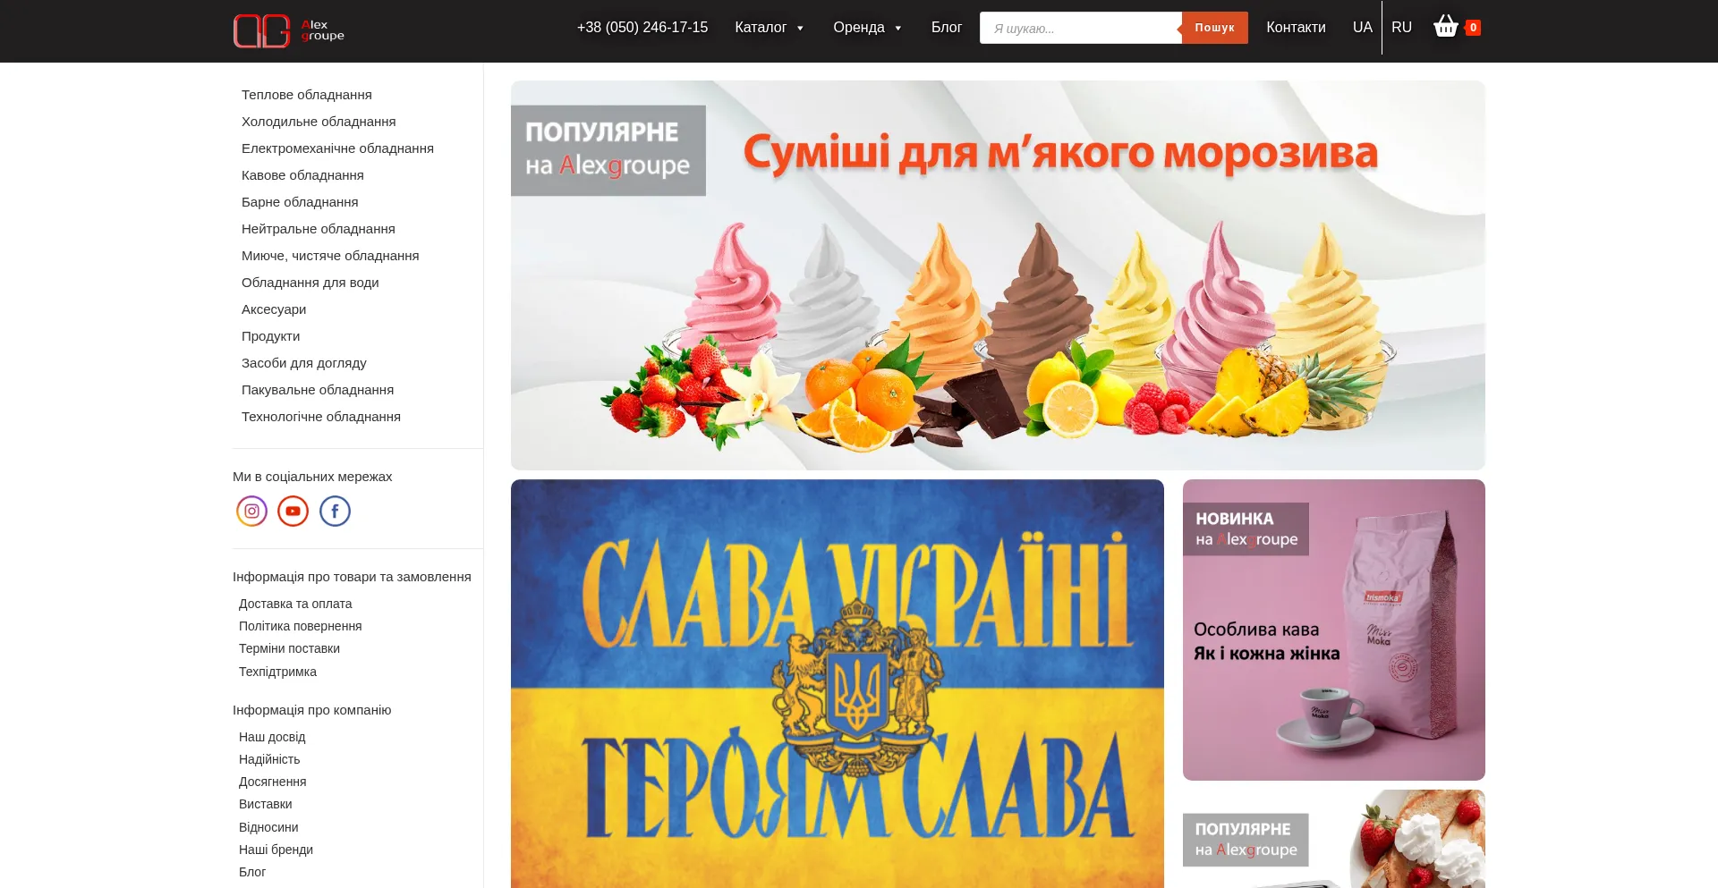
Task: Open the YouTube social icon
Action: coord(293,512)
